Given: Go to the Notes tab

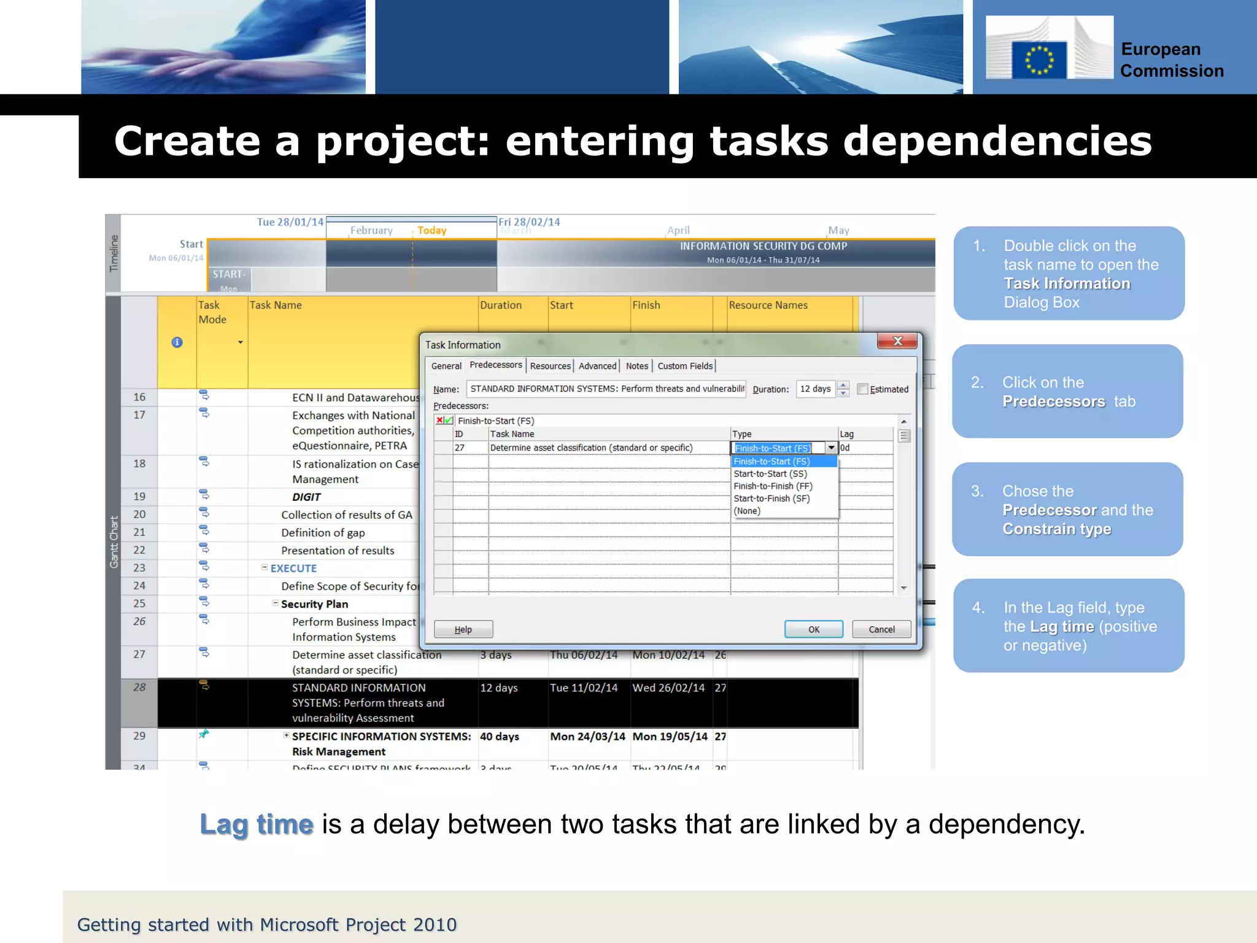Looking at the screenshot, I should [x=637, y=366].
